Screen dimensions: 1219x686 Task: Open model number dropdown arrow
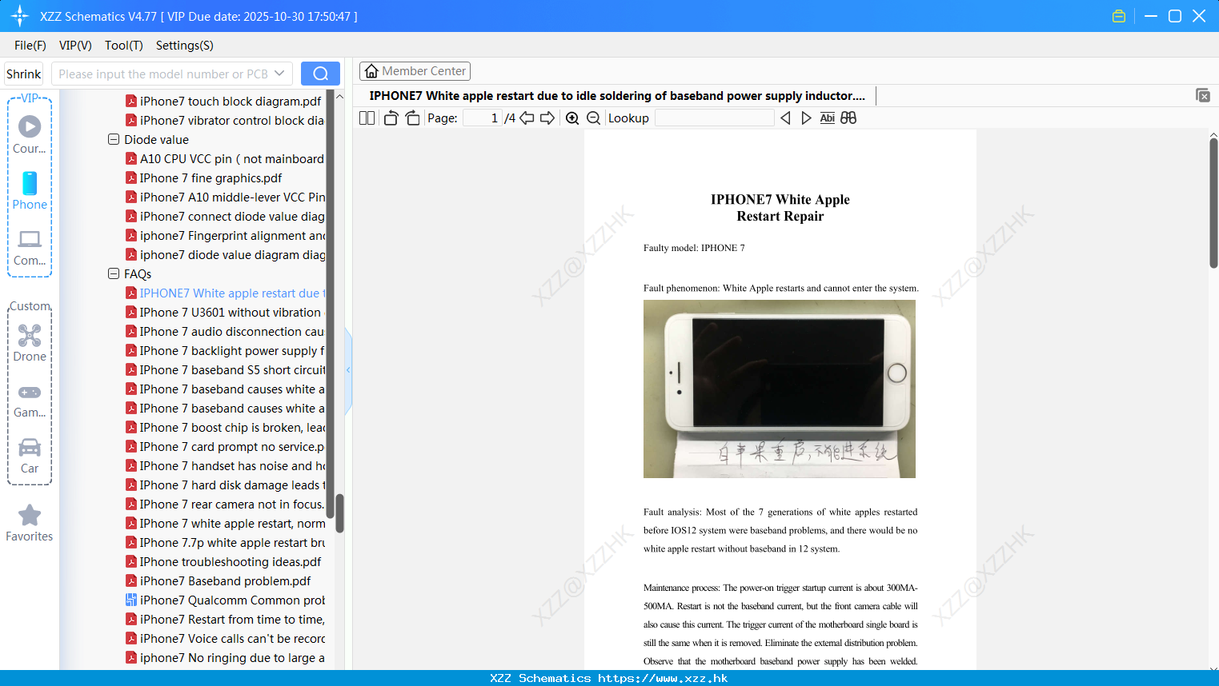click(x=279, y=74)
